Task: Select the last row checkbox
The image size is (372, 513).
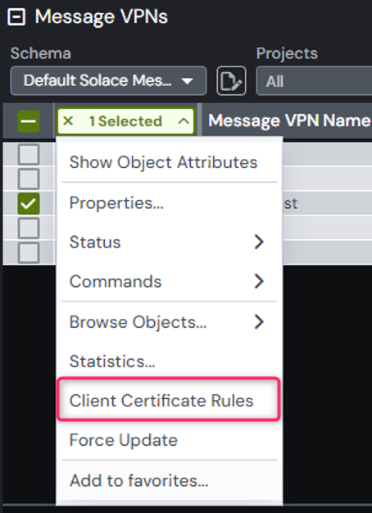Action: tap(29, 252)
